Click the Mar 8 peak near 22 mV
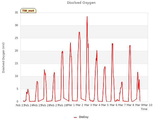This screenshot has height=122, width=163. (130, 45)
